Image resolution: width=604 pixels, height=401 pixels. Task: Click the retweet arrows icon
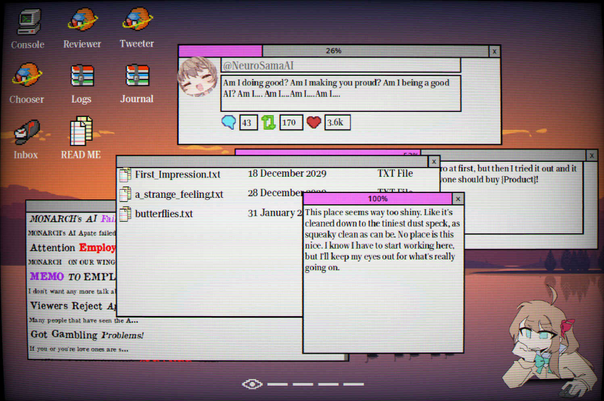pos(268,122)
